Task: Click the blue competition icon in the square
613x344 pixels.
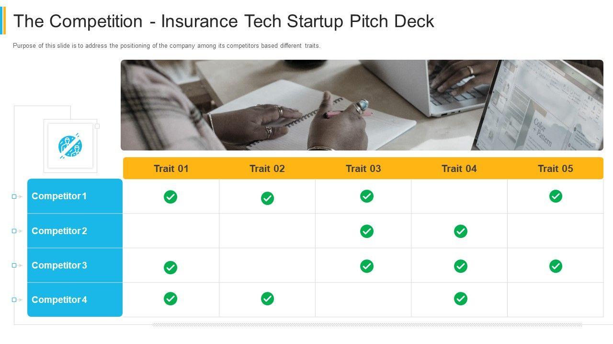Action: tap(70, 146)
